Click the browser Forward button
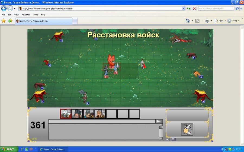This screenshot has height=152, width=244. 10,8
